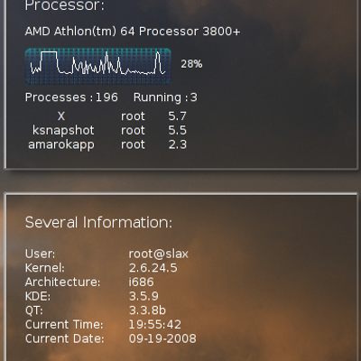Click the KDE version 3.5.9

pos(143,296)
